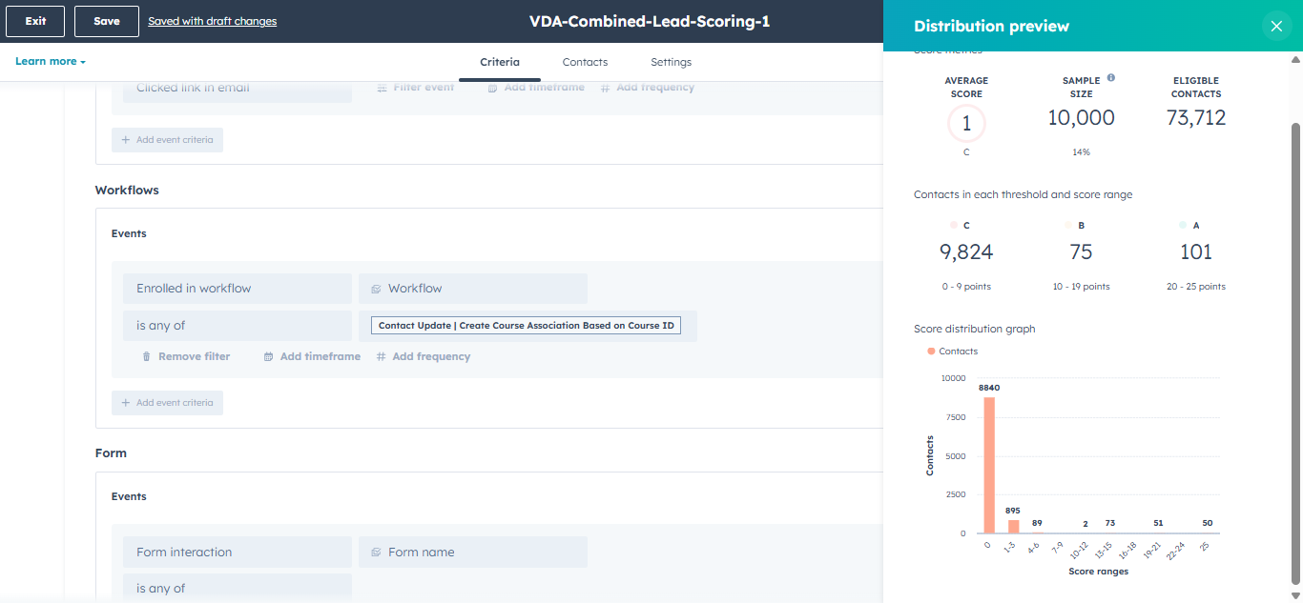The image size is (1303, 603).
Task: Click the average score circle showing 1
Action: coord(966,124)
